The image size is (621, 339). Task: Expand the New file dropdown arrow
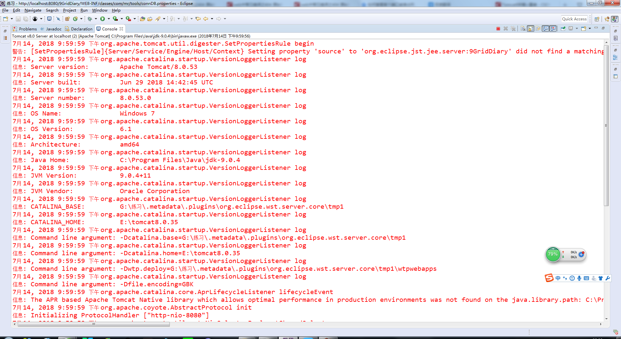12,19
